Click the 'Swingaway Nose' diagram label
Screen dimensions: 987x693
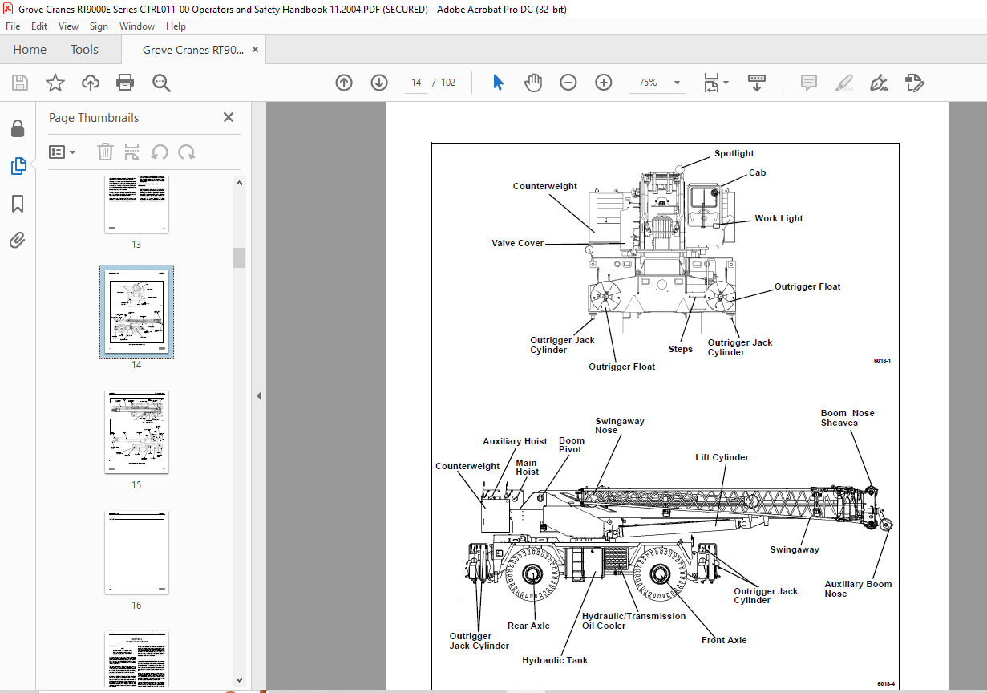(620, 426)
